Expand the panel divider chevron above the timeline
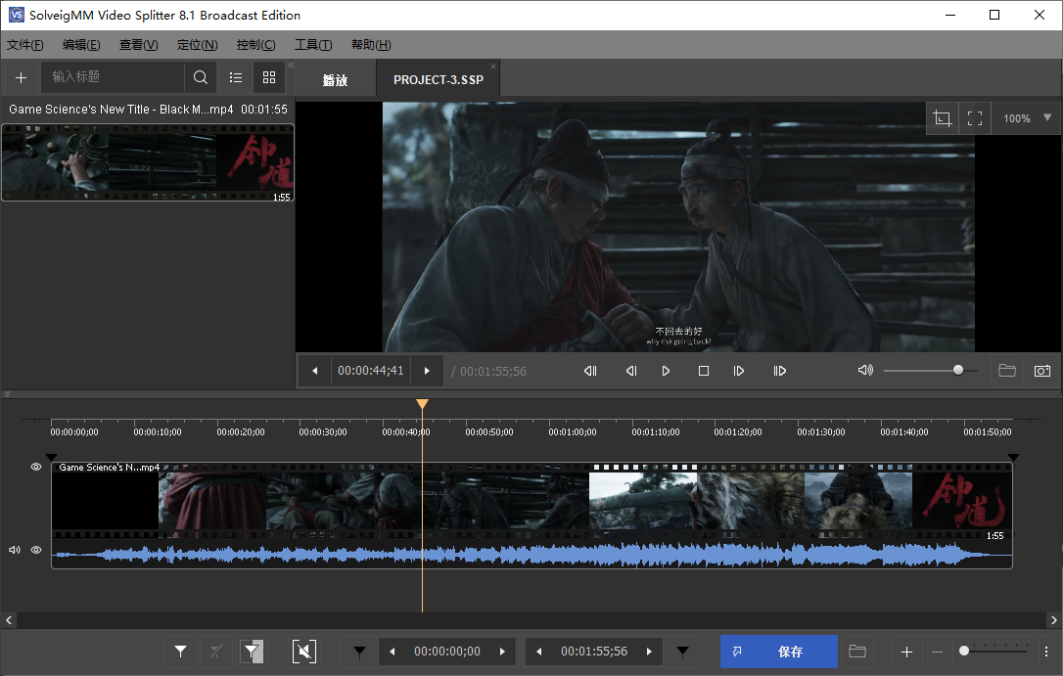Screen dimensions: 1063x676 9,394
